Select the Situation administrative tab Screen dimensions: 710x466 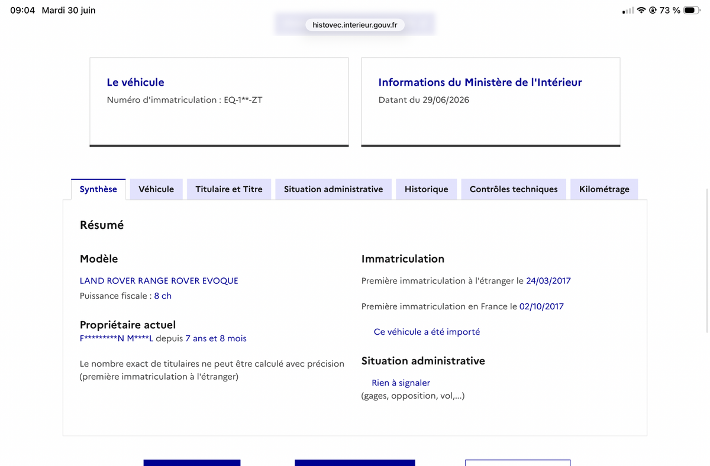(333, 189)
